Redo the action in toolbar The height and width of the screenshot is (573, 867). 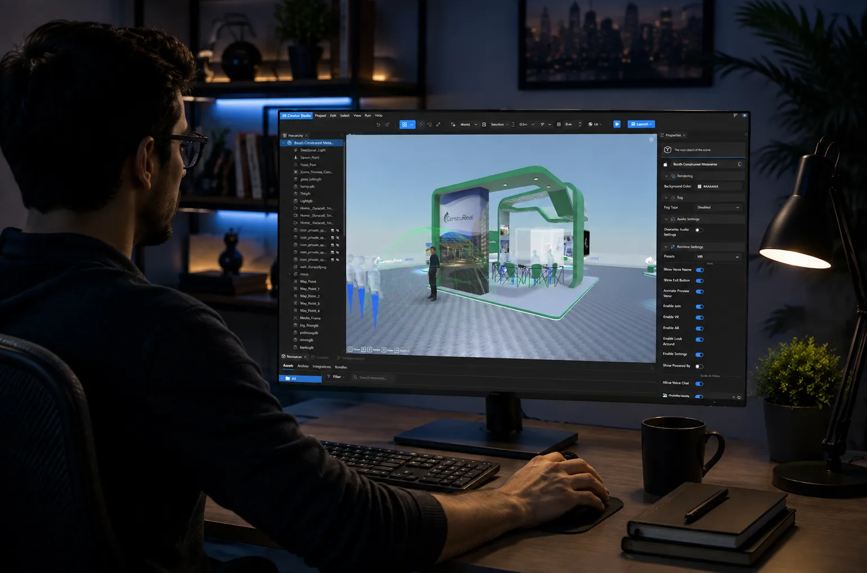point(387,124)
